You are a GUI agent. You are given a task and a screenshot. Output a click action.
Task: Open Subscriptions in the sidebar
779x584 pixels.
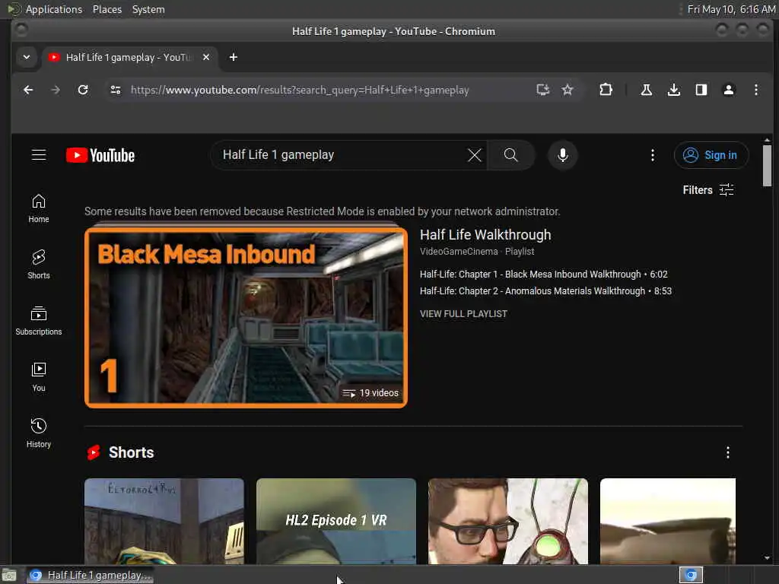point(39,321)
